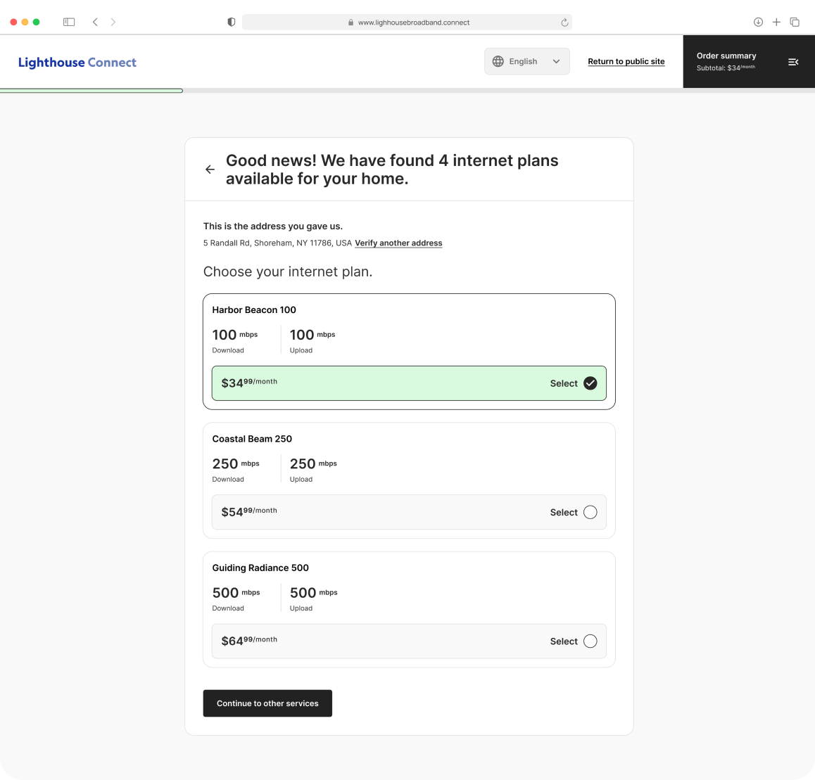The height and width of the screenshot is (780, 815).
Task: Open the browser downloads icon
Action: [x=758, y=23]
